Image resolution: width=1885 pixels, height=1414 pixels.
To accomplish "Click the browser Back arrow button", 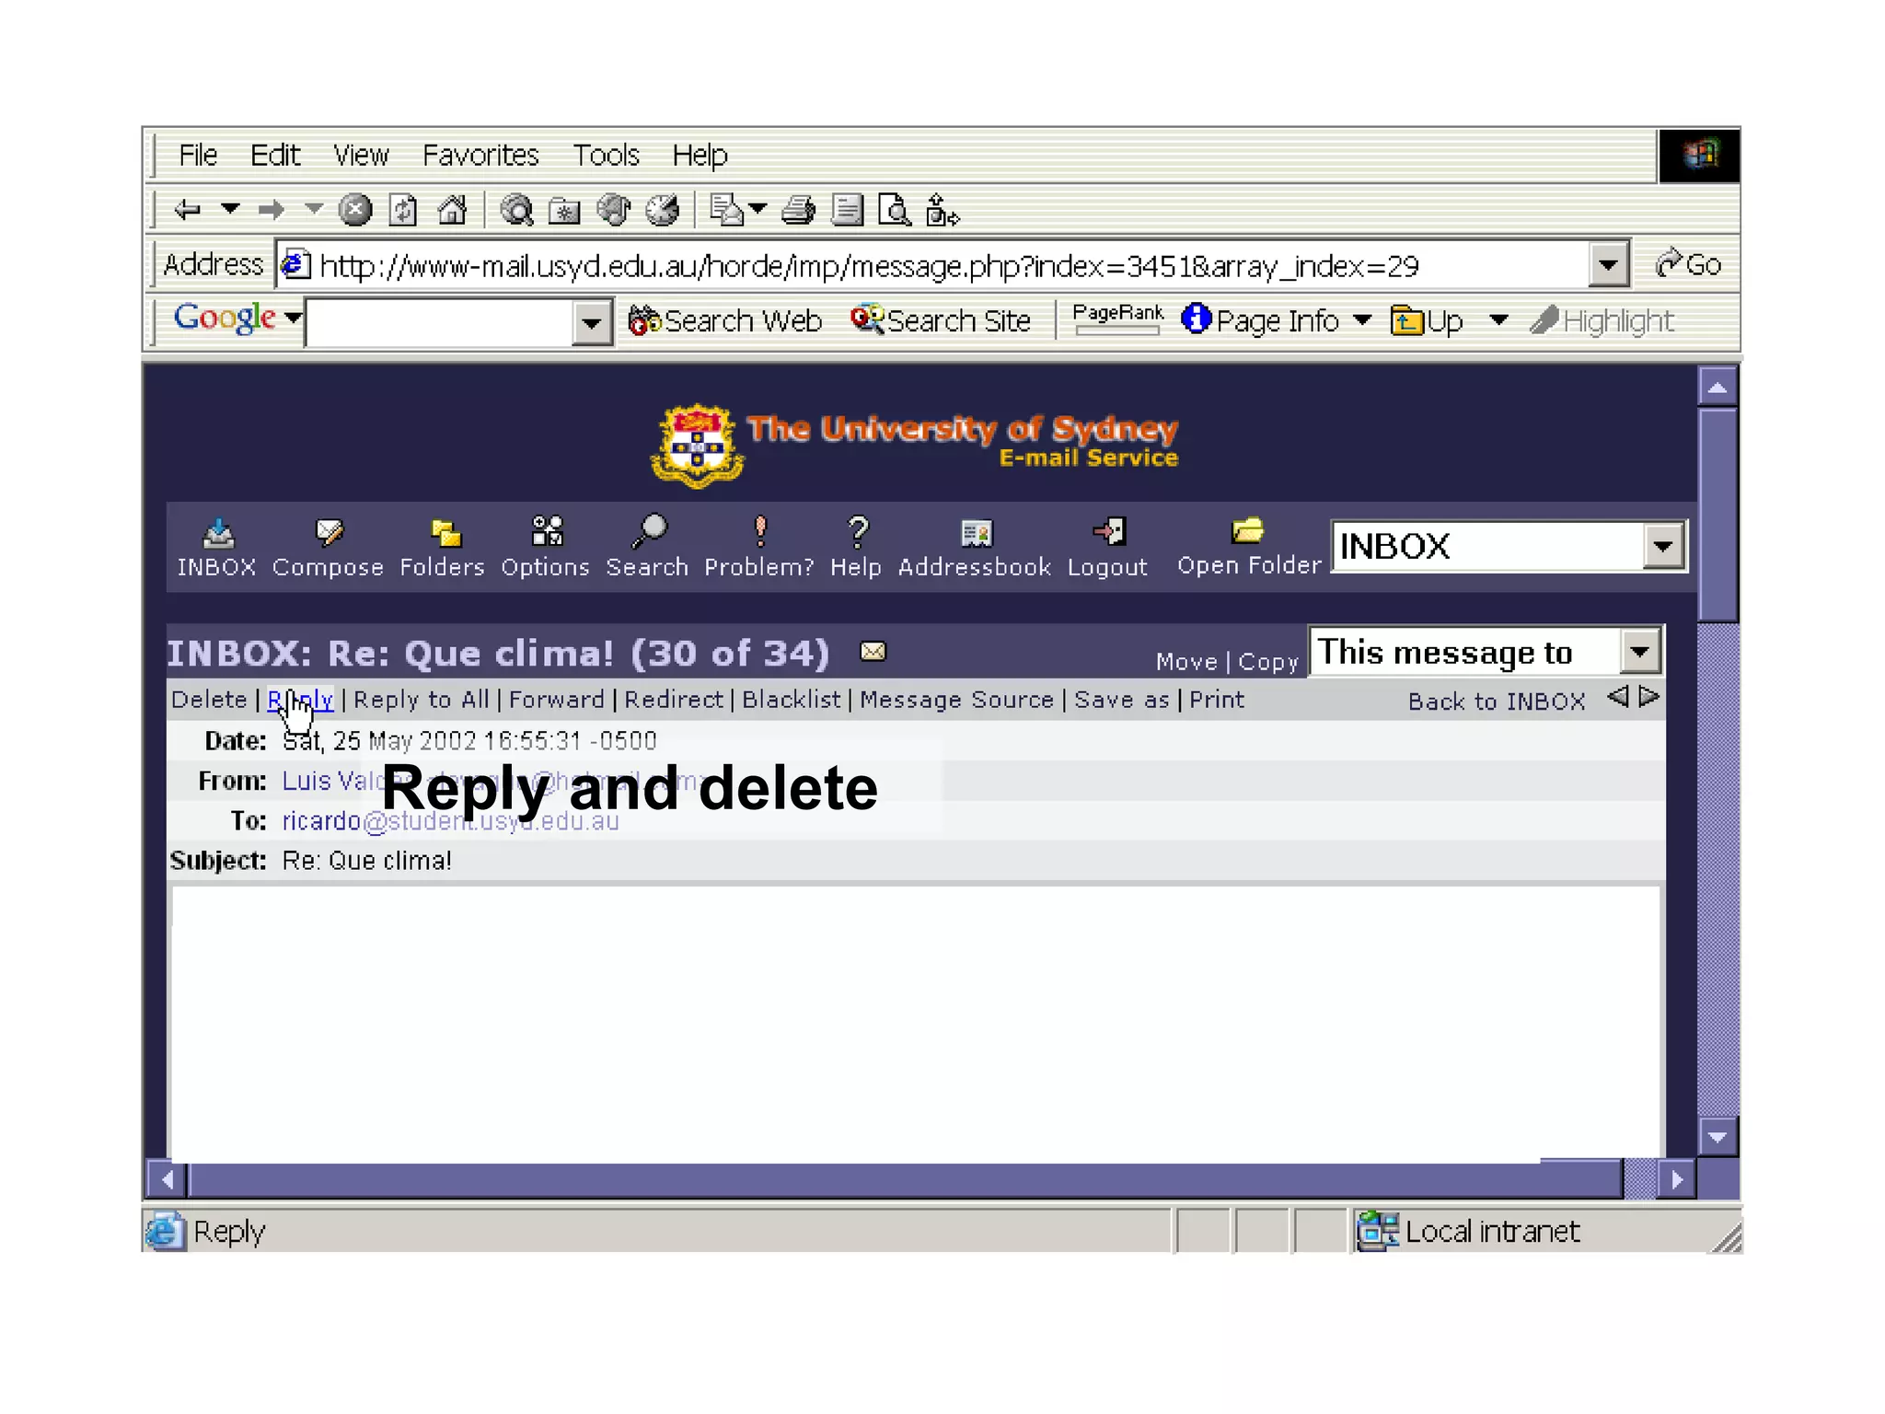I will (187, 211).
